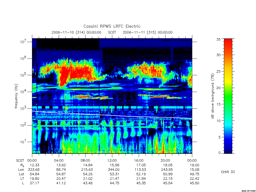The width and height of the screenshot is (256, 192).
Task: Click the 'Lat' row label
Action: [x=21, y=174]
